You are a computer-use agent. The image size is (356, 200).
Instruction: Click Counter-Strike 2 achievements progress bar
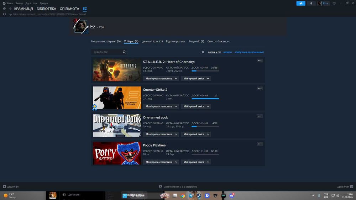(205, 99)
